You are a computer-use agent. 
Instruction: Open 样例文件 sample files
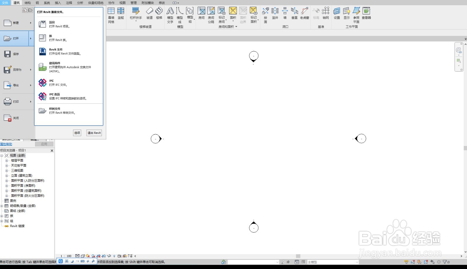(x=69, y=111)
